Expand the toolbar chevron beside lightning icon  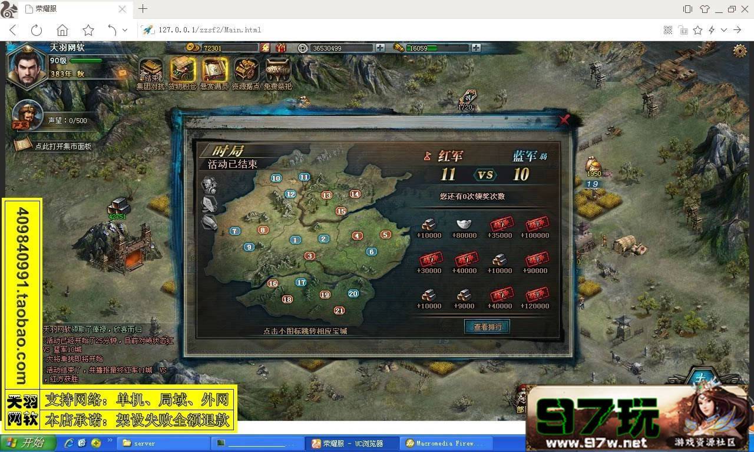724,30
